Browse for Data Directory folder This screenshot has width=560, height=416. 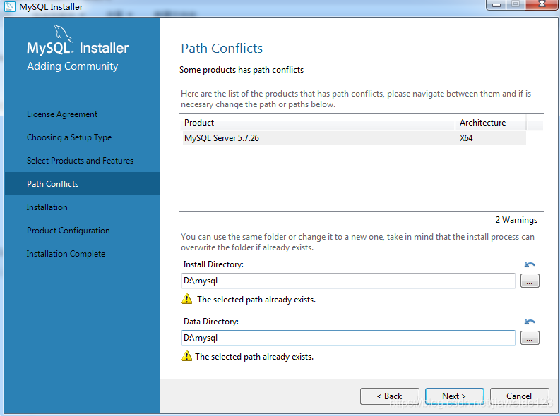tap(530, 338)
